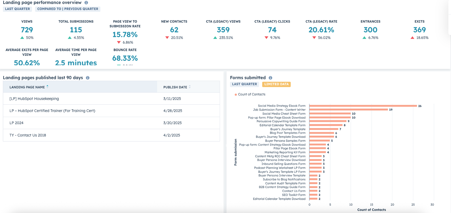Click the green up arrow under Views

(x=22, y=38)
